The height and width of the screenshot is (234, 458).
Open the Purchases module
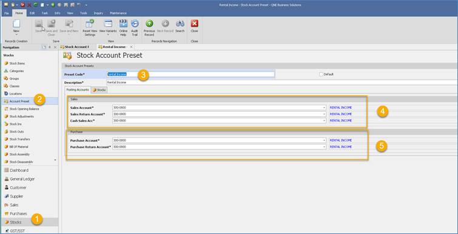click(x=16, y=213)
